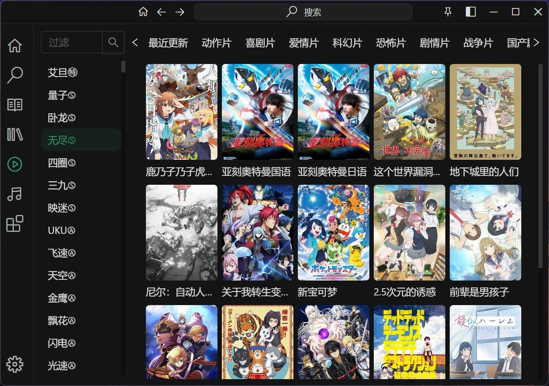This screenshot has height=386, width=549.
Task: Open the 亚刻奥特曼国语 poster
Action: (x=258, y=112)
